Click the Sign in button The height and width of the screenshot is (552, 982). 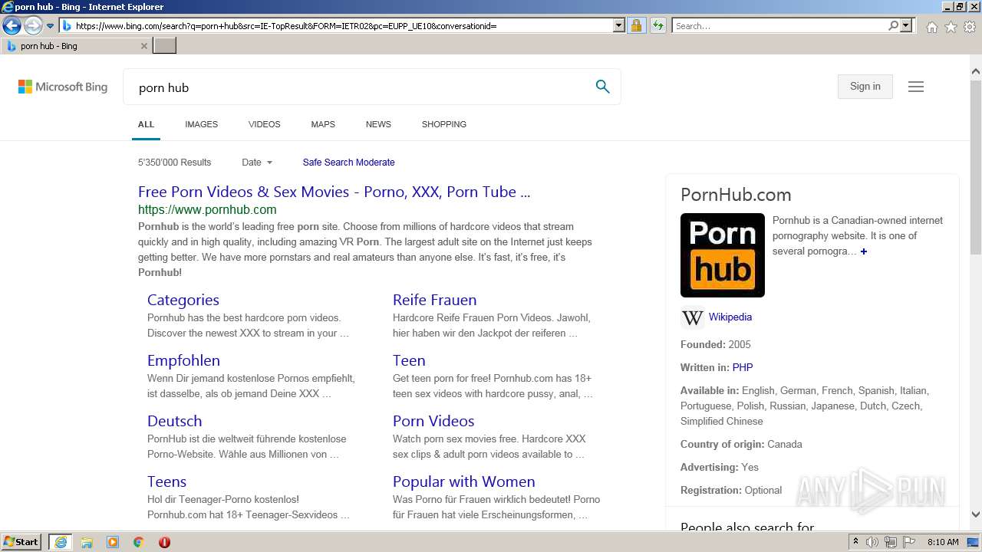(x=865, y=87)
